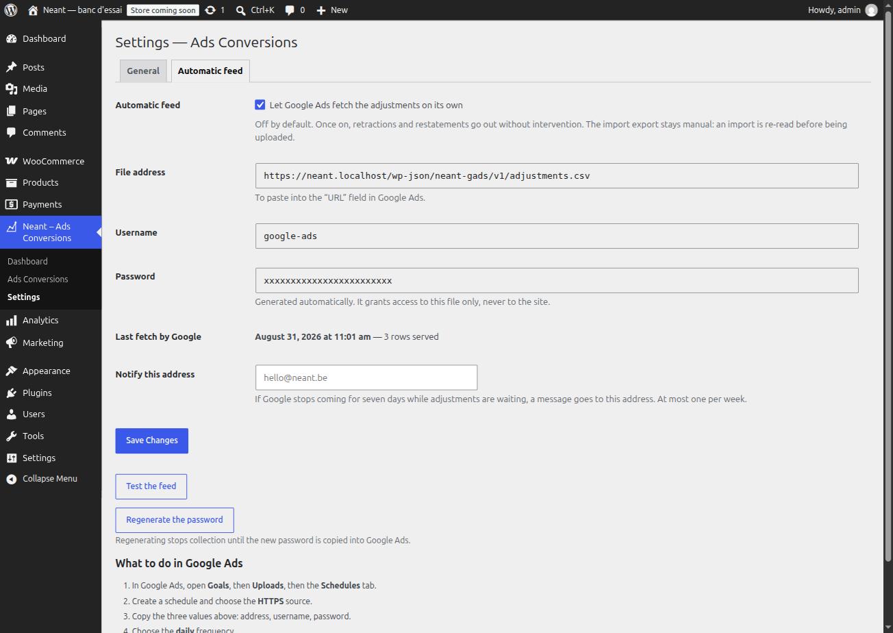Click the Payments dollar icon
This screenshot has height=633, width=893.
pyautogui.click(x=12, y=205)
